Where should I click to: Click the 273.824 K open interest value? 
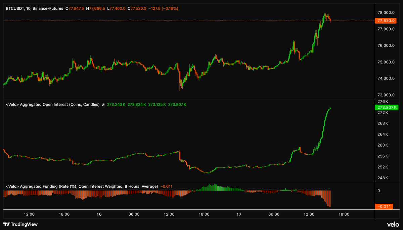click(x=137, y=105)
